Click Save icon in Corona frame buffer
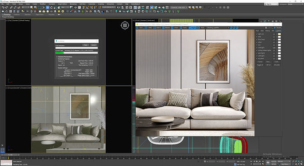The image size is (304, 166). tap(139, 28)
